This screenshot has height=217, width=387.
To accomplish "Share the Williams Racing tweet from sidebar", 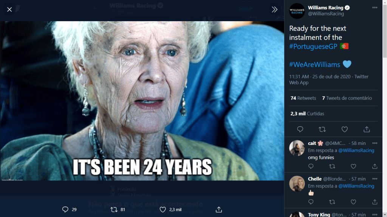I will pyautogui.click(x=367, y=129).
